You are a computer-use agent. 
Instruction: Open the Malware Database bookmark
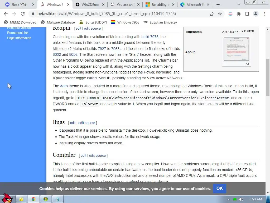[58, 22]
